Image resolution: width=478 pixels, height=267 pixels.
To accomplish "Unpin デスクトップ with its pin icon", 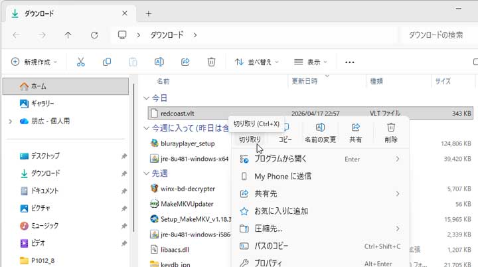I will [x=124, y=156].
